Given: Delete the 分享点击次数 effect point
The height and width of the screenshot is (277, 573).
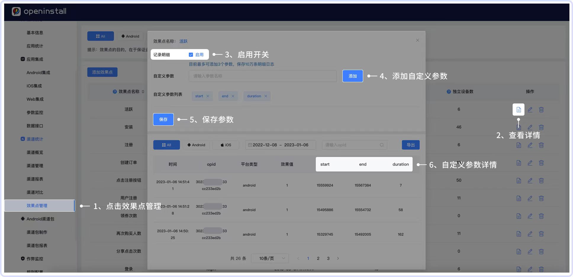Looking at the screenshot, I should point(541,252).
